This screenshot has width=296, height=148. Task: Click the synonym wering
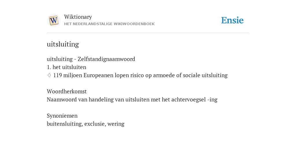click(x=116, y=124)
